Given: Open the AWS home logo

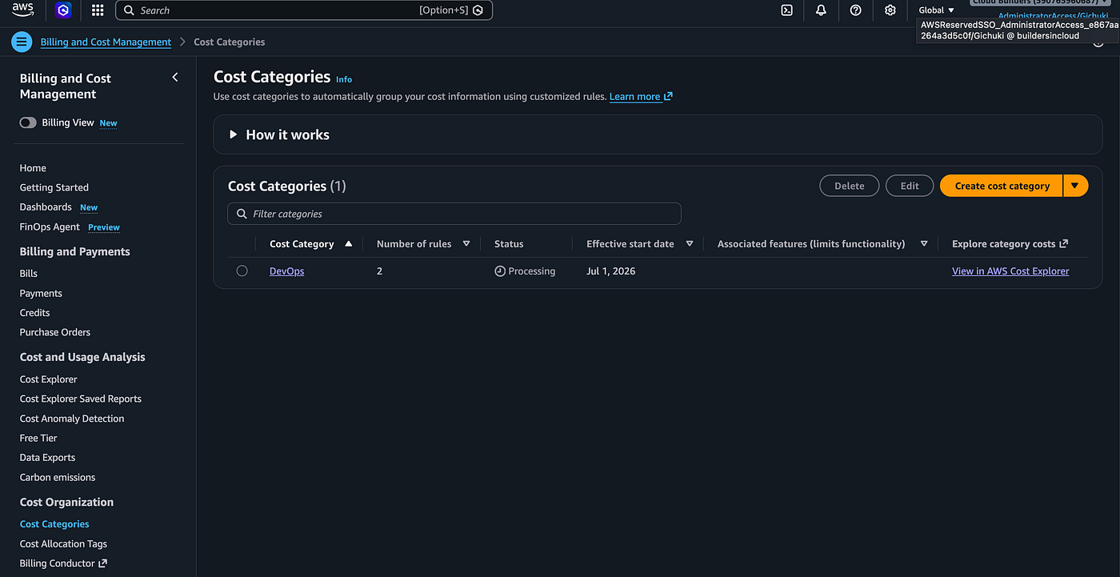Looking at the screenshot, I should (22, 10).
